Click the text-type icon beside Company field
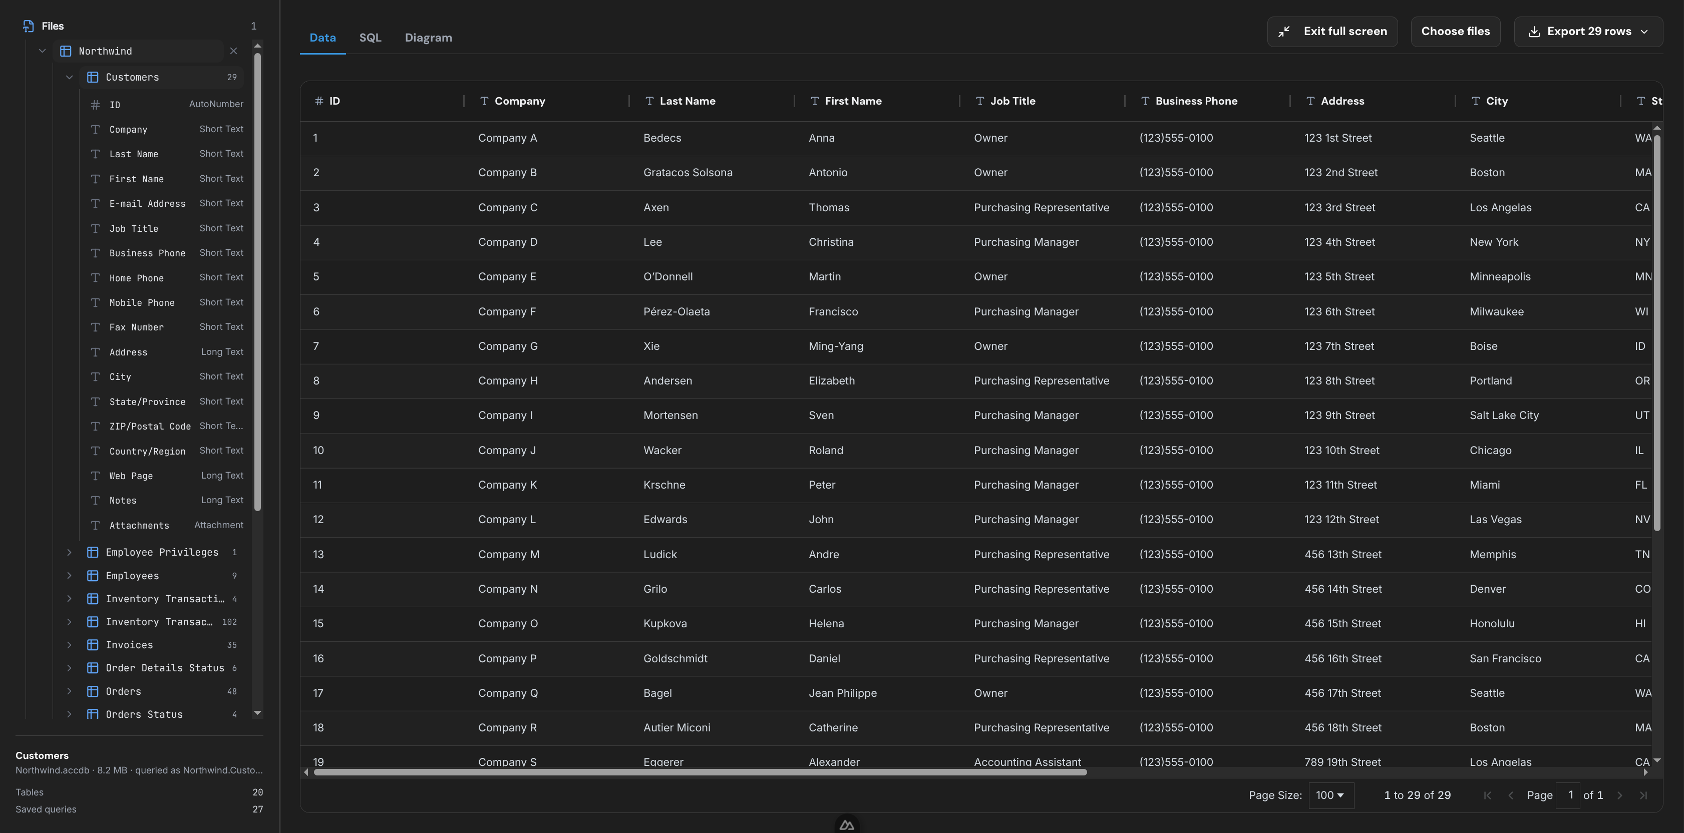This screenshot has width=1684, height=833. [96, 129]
